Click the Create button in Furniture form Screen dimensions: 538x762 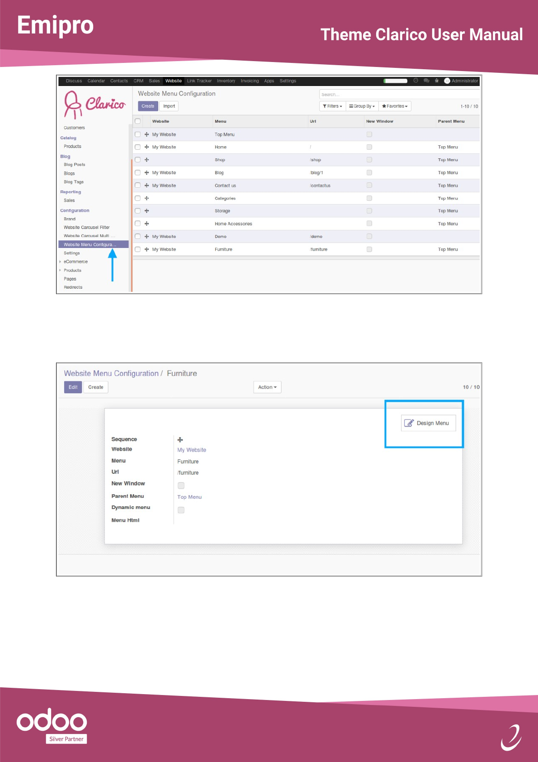(96, 387)
